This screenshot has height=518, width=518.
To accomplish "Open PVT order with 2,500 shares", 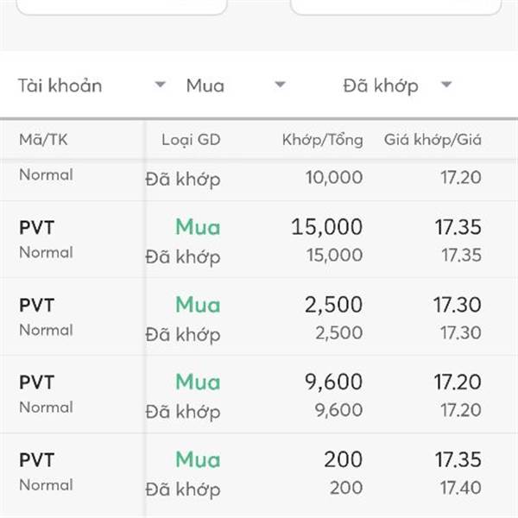I will [36, 306].
